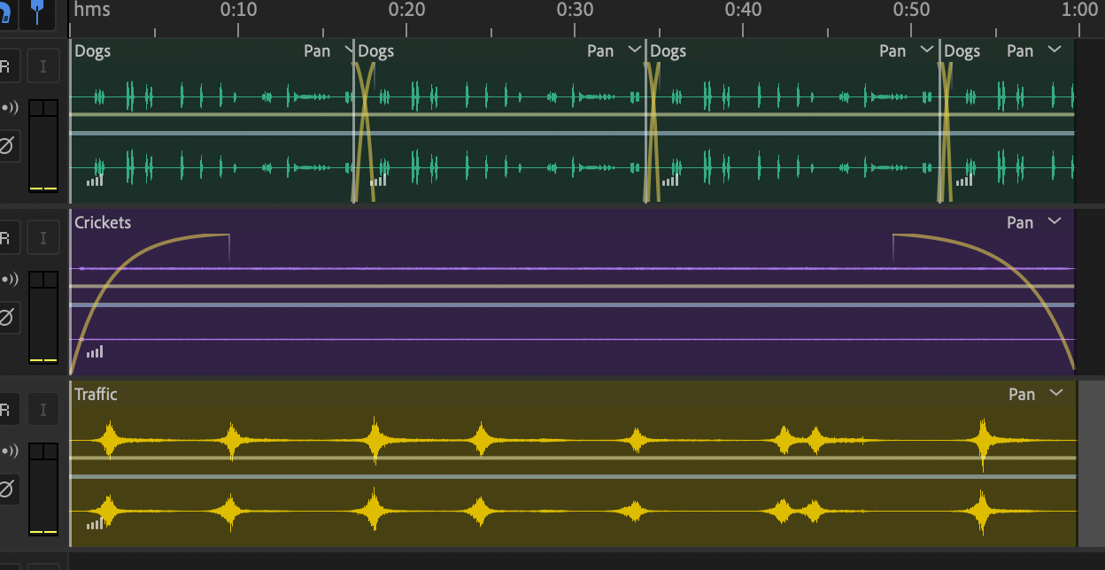Open Pan dropdown on Traffic clip

[1055, 394]
